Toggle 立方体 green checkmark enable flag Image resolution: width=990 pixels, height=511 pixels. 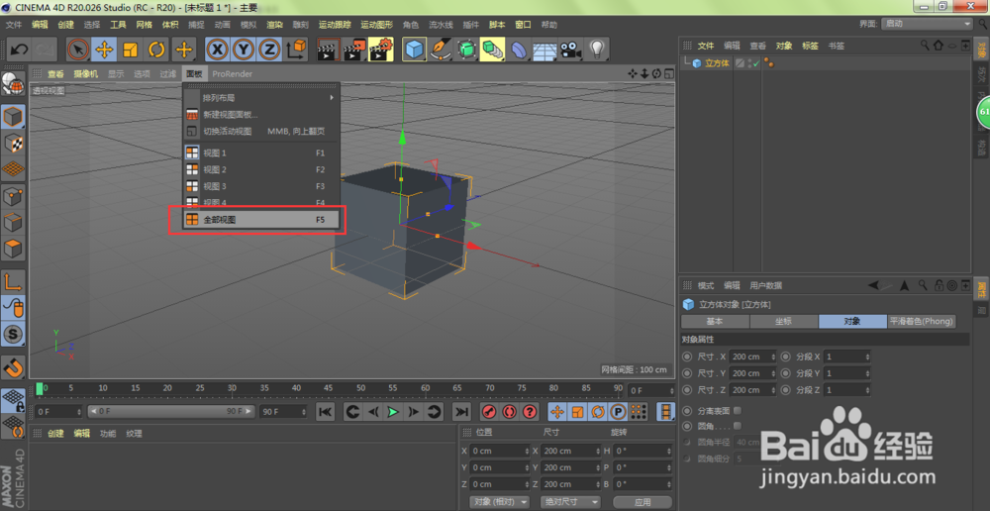click(x=755, y=63)
